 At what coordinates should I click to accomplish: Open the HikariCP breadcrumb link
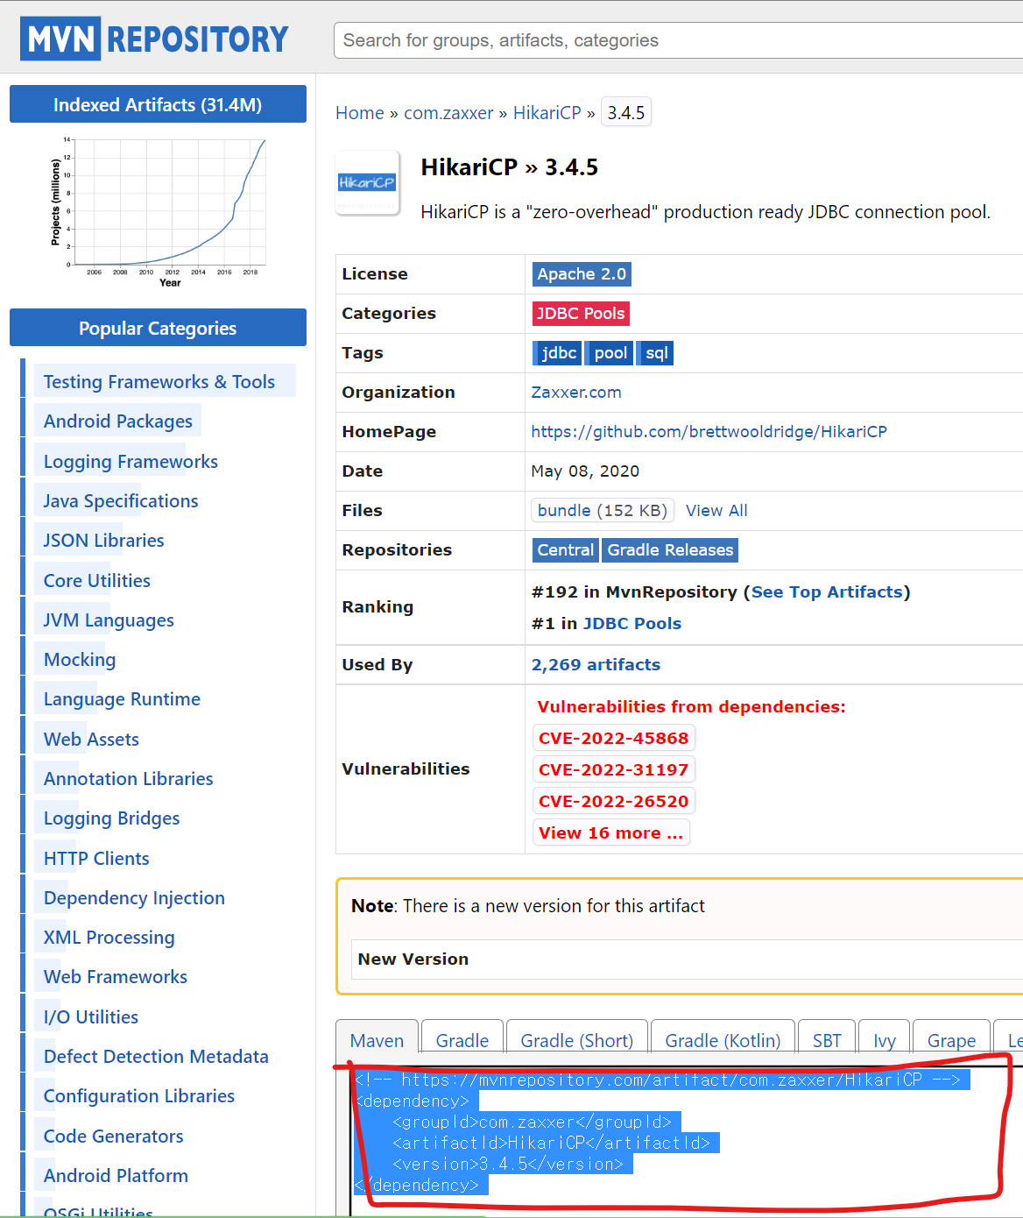coord(547,113)
